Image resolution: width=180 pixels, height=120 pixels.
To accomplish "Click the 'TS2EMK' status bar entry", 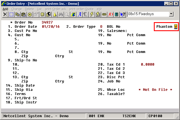I will tap(129, 116).
